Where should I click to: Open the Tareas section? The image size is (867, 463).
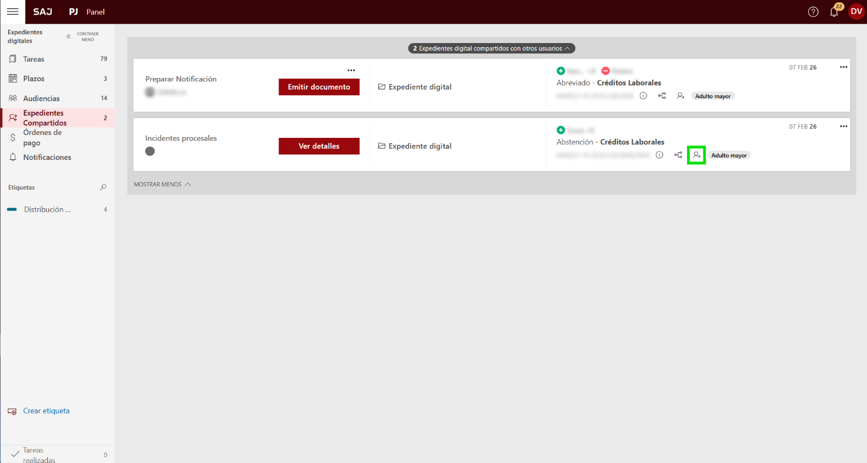34,59
